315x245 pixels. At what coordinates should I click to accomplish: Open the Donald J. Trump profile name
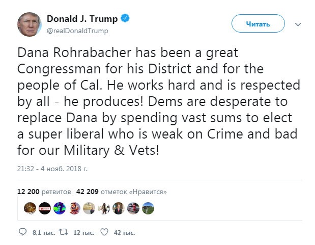pyautogui.click(x=82, y=19)
